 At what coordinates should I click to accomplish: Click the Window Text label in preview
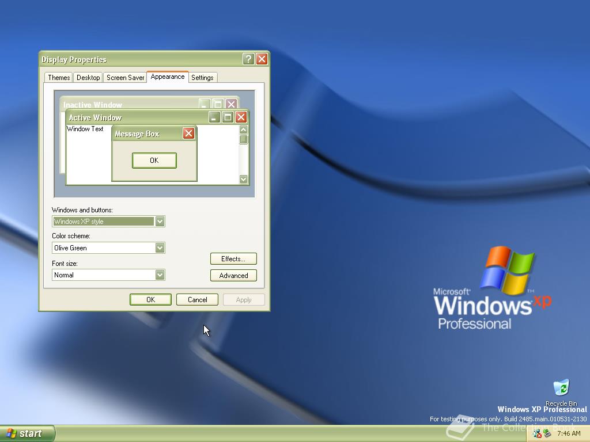pos(85,129)
